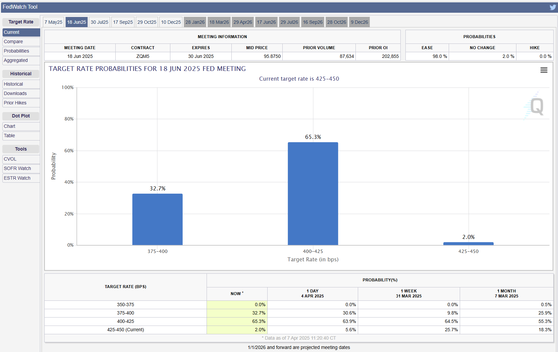Open the chart hamburger menu
558x352 pixels.
click(x=544, y=70)
